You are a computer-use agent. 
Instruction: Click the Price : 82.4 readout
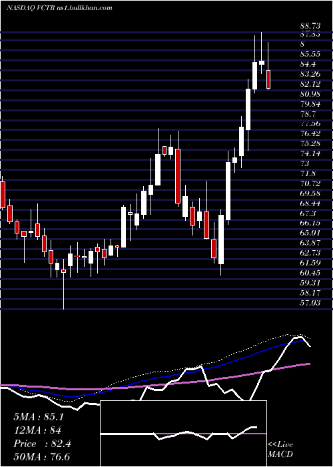42,444
